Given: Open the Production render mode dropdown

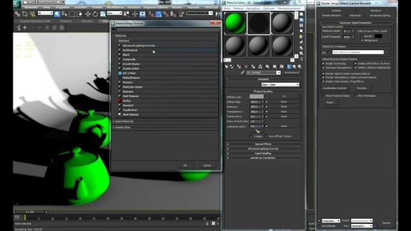Looking at the screenshot, I should tap(331, 221).
